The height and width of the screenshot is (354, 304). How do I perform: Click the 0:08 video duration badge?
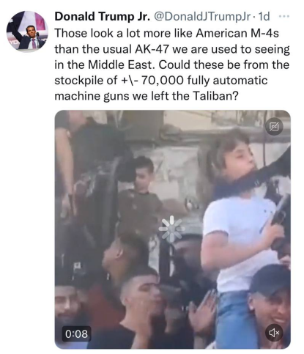pos(76,333)
